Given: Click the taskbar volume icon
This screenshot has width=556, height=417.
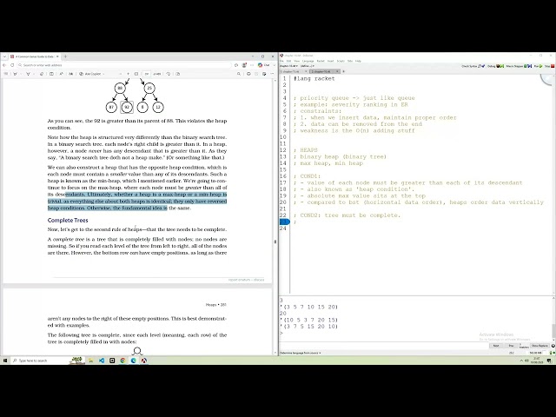Looking at the screenshot, I should tap(526, 361).
